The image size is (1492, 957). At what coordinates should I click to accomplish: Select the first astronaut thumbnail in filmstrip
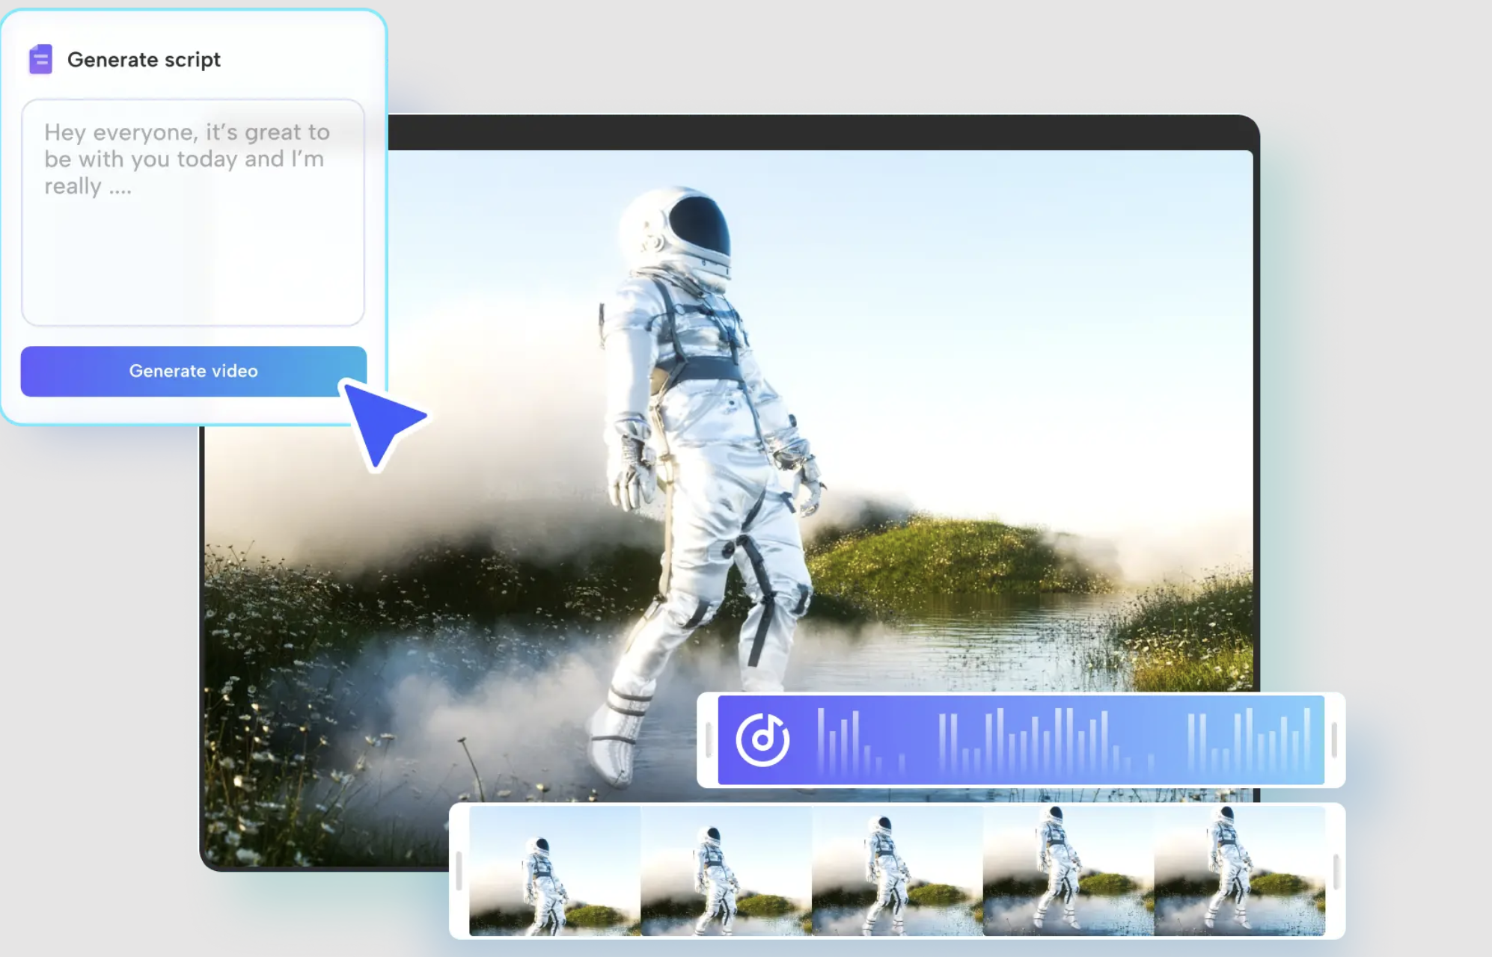pyautogui.click(x=554, y=871)
